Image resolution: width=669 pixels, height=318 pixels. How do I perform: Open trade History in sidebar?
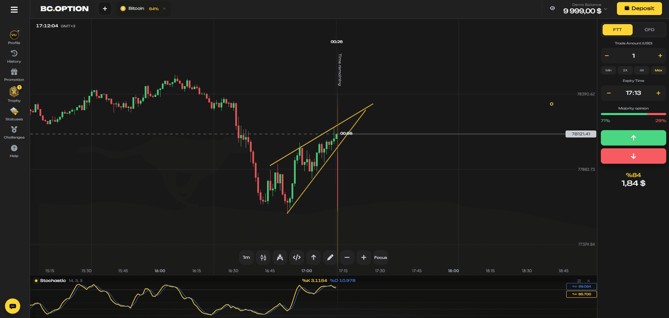(x=14, y=56)
